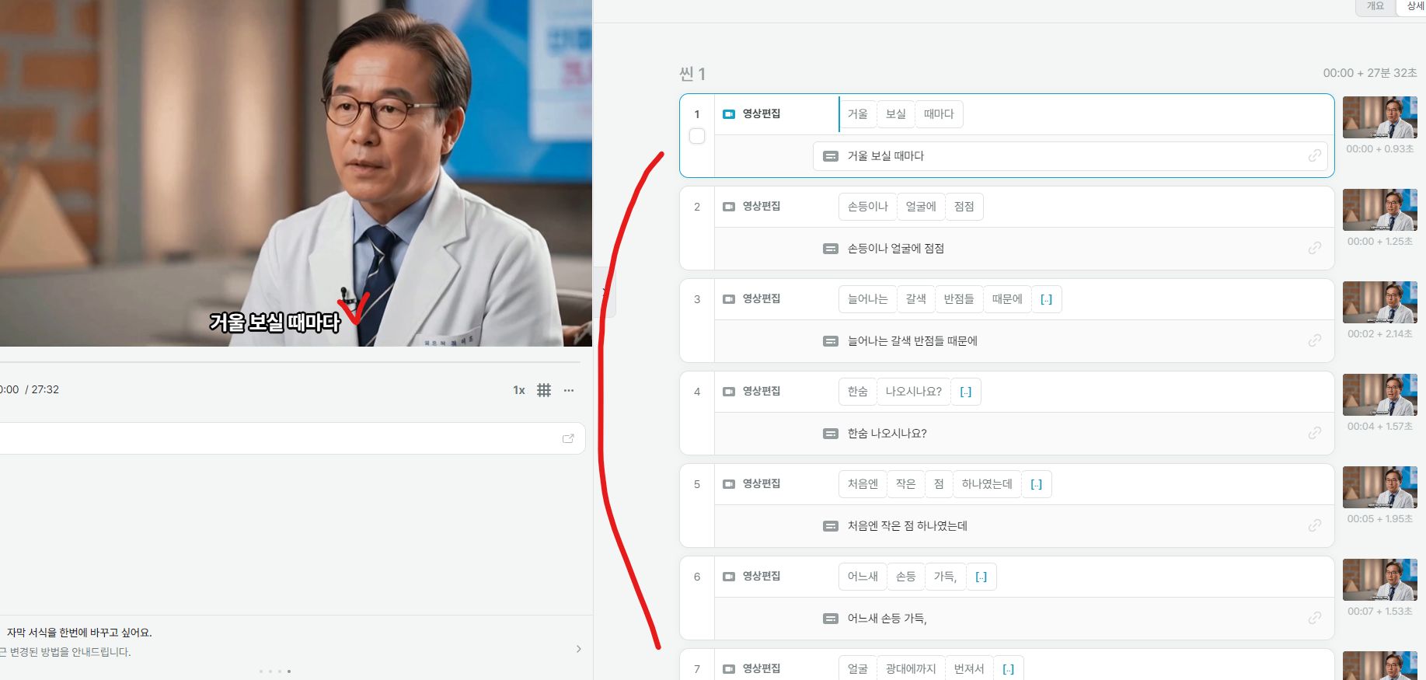
Task: Toggle the link icon on subtitle 거울 보실 때마다
Action: [x=1315, y=155]
